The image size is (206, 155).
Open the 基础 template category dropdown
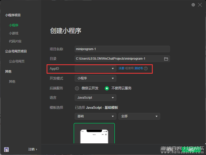point(95,116)
